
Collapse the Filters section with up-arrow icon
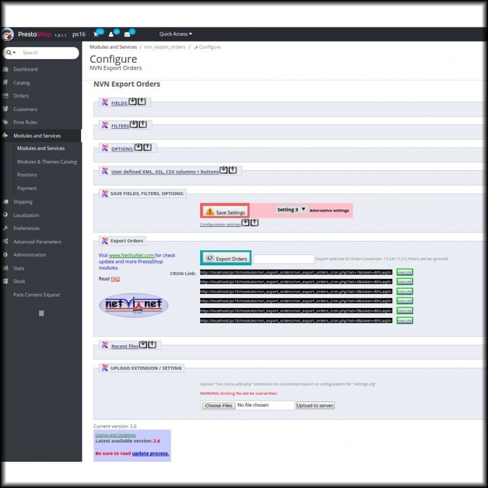point(143,124)
